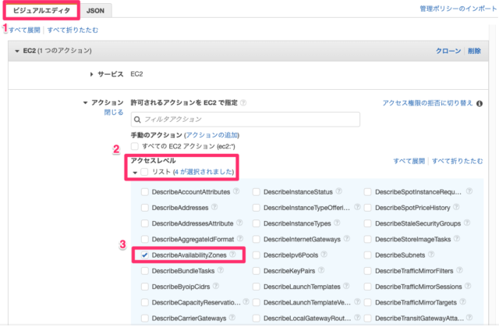Click the アクションの追加 link
The image size is (499, 328).
tap(211, 135)
